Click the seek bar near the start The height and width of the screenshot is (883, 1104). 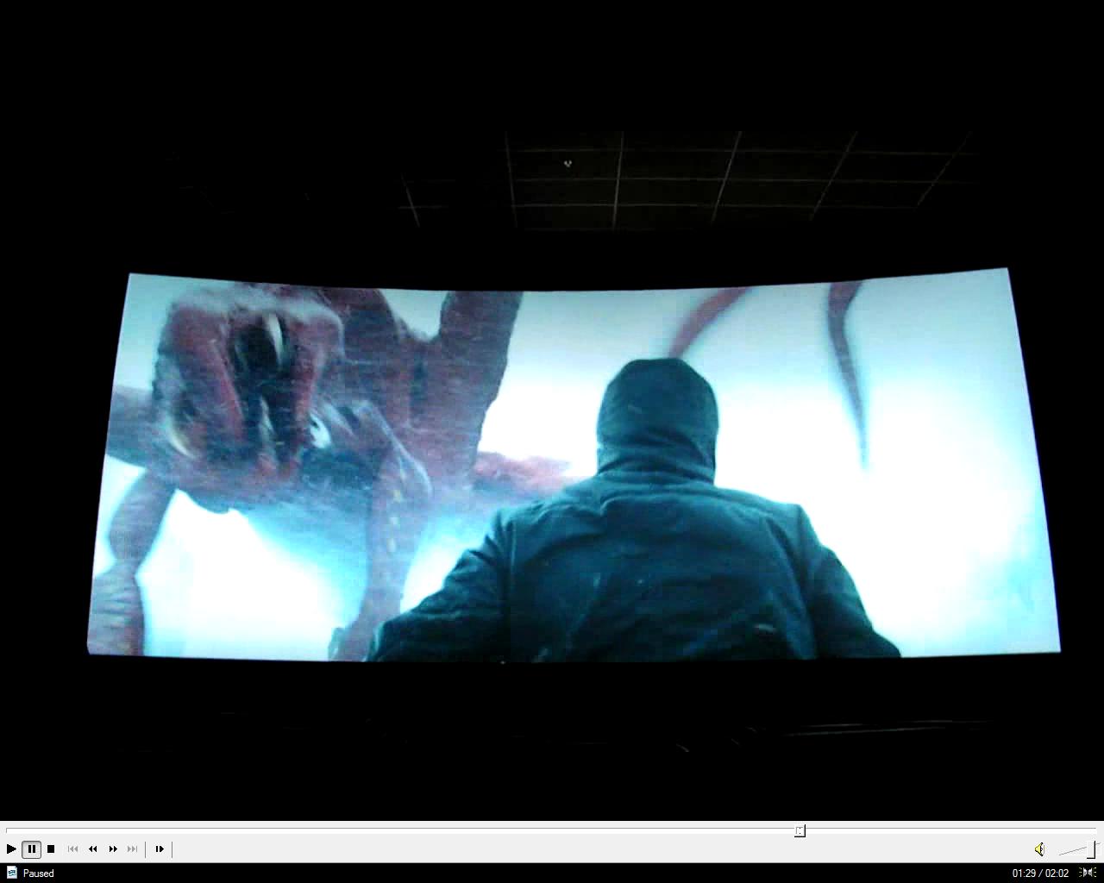26,830
